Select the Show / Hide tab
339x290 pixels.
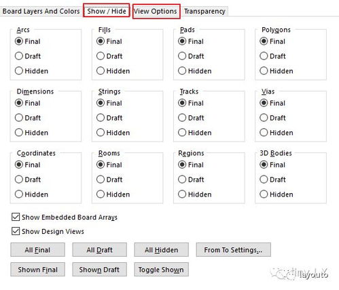107,11
